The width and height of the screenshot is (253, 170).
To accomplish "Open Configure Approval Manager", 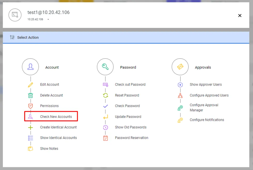I will tap(204, 108).
